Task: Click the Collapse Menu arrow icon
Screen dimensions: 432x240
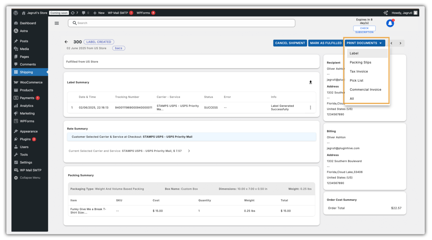Action: coord(16,178)
